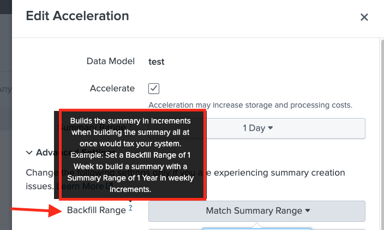Collapse the Advanced Settings chevron
The image size is (384, 230).
click(x=29, y=153)
